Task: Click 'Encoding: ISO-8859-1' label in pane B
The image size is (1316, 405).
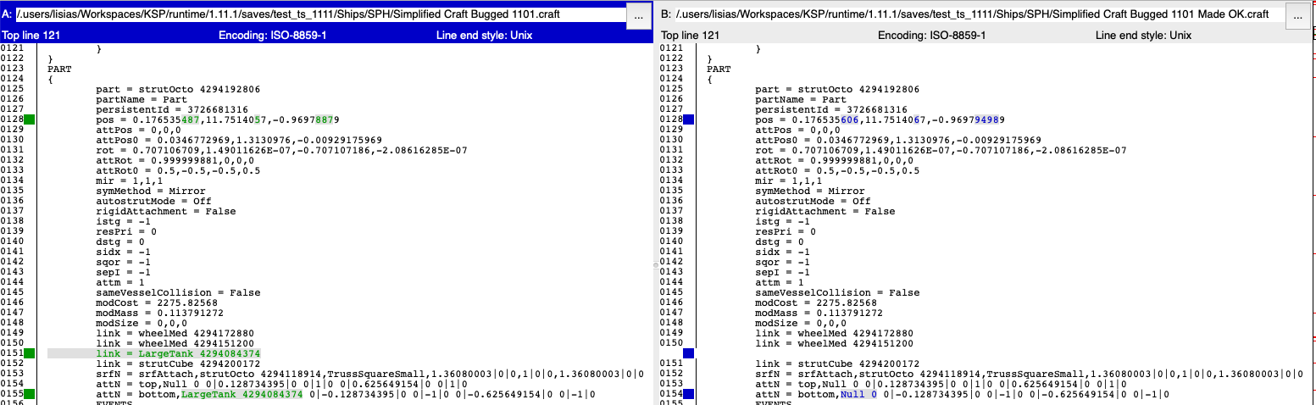Action: (x=930, y=36)
